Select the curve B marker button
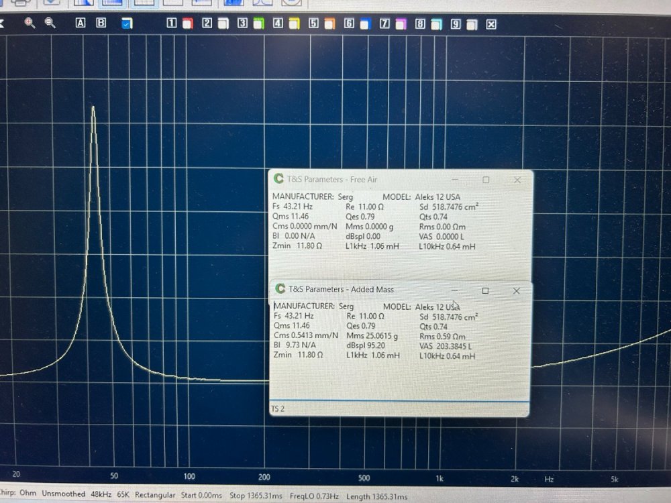 pyautogui.click(x=101, y=23)
